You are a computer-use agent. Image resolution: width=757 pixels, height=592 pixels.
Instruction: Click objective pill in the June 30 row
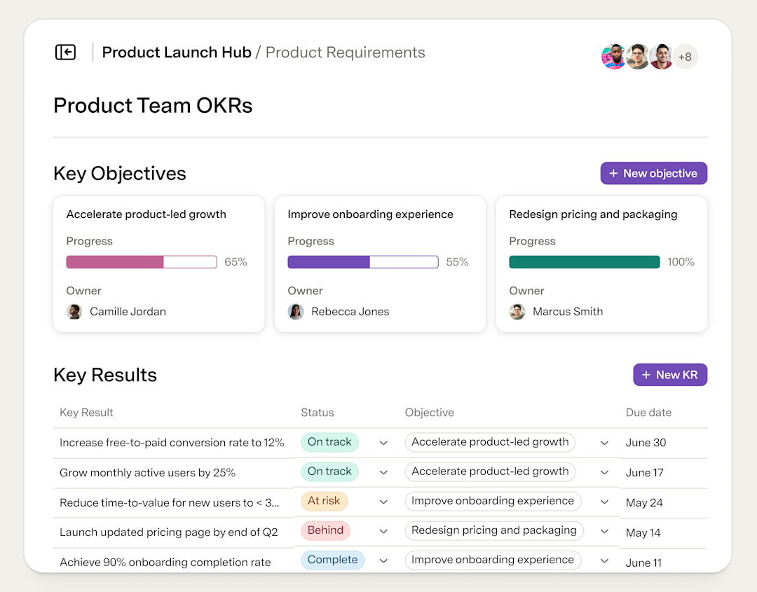[490, 442]
